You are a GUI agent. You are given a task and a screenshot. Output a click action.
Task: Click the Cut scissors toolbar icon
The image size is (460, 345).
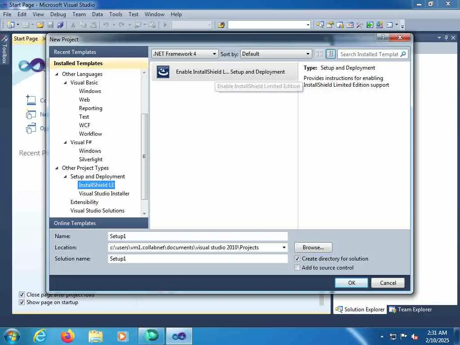[x=73, y=25]
